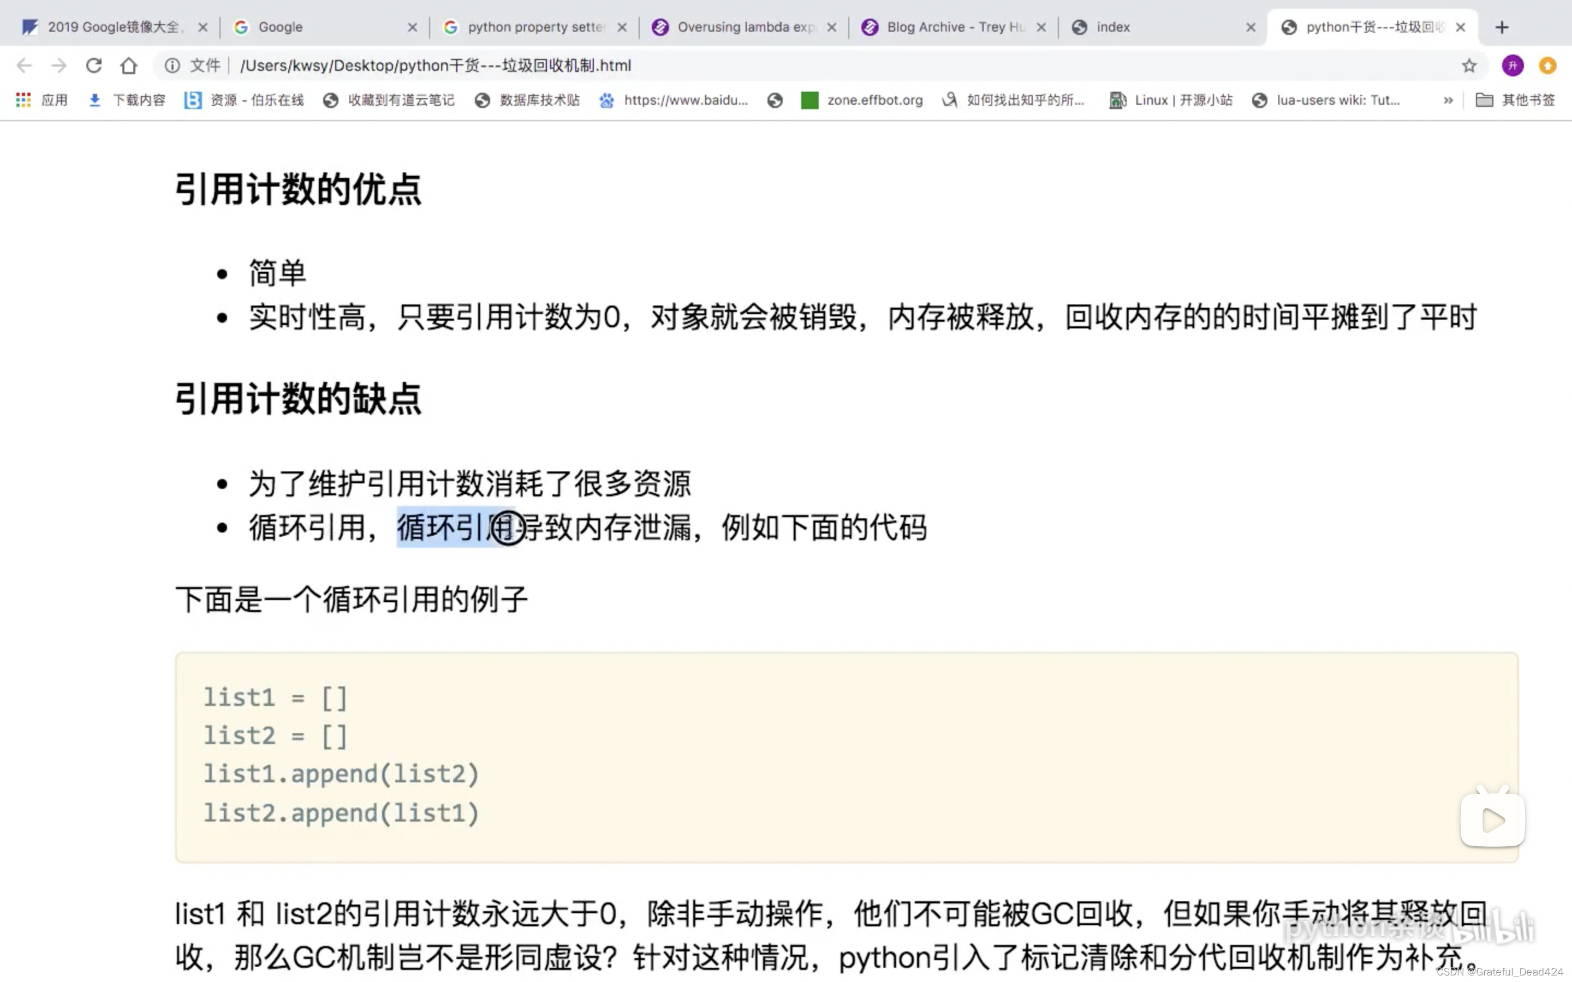Image resolution: width=1572 pixels, height=982 pixels.
Task: Open the 应用 apps grid shortcut
Action: coord(41,100)
